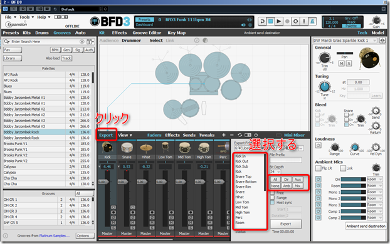Open the File menu
Image resolution: width=390 pixels, height=244 pixels.
(10, 17)
